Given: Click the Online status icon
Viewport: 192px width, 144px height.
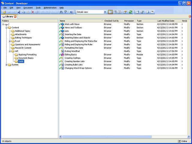Looking at the screenshot, I should click(x=179, y=141).
